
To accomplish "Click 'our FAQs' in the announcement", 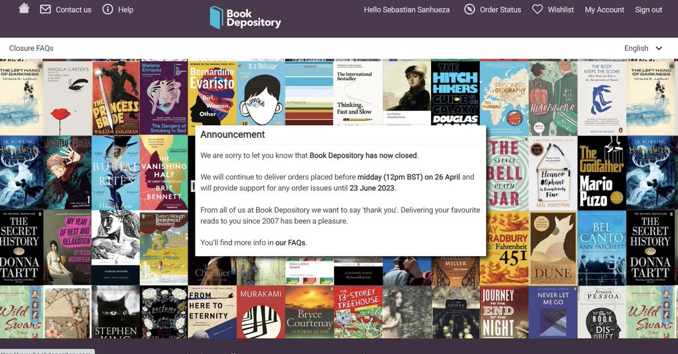I will pyautogui.click(x=290, y=242).
